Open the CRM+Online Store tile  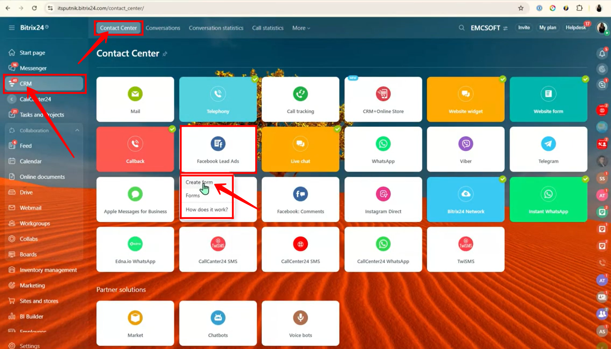pyautogui.click(x=383, y=99)
